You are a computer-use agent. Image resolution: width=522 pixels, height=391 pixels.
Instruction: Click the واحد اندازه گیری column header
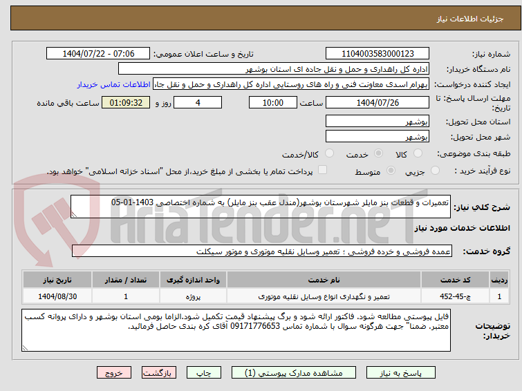click(x=193, y=280)
